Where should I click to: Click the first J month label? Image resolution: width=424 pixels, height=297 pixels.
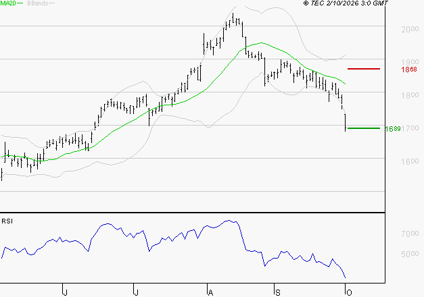point(65,293)
